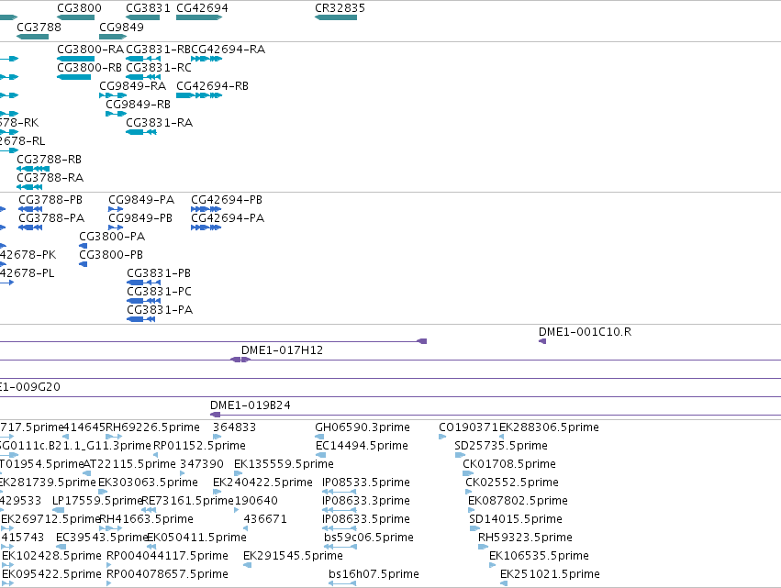Select the 364833 EST feature
781x588 pixels.
coord(217,437)
